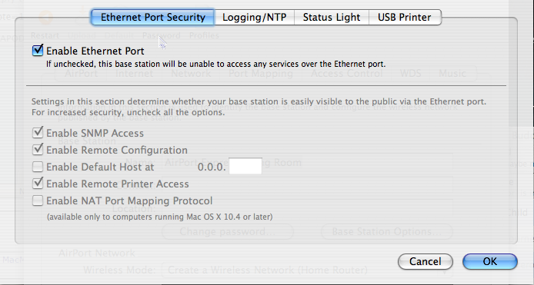Click the Ethernet Port Security tab
This screenshot has height=285, width=534.
153,17
